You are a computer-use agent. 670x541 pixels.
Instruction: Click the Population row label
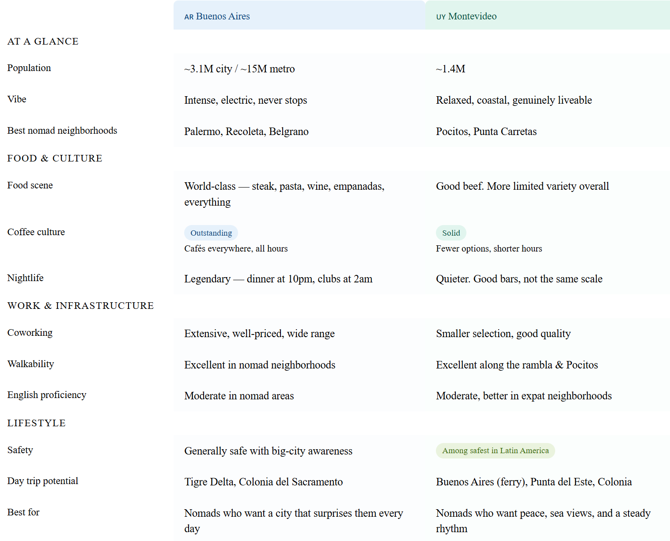[29, 68]
